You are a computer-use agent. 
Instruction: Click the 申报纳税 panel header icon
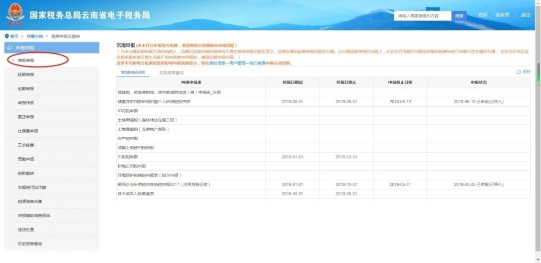[10, 48]
